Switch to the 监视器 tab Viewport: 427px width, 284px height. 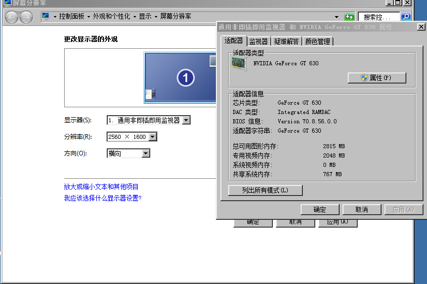pos(258,41)
